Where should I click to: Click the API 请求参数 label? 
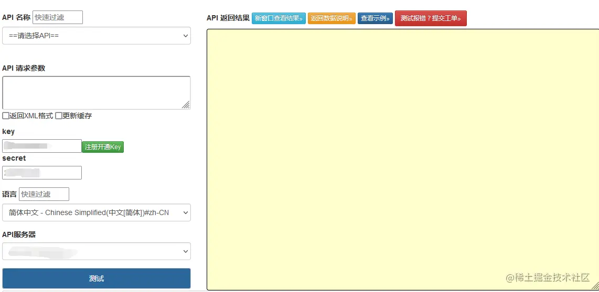click(24, 68)
